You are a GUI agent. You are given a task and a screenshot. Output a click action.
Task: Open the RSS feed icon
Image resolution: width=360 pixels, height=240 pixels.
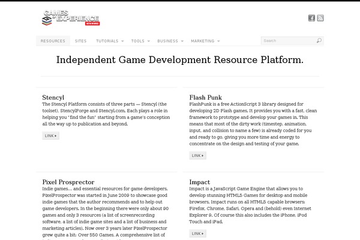320,18
